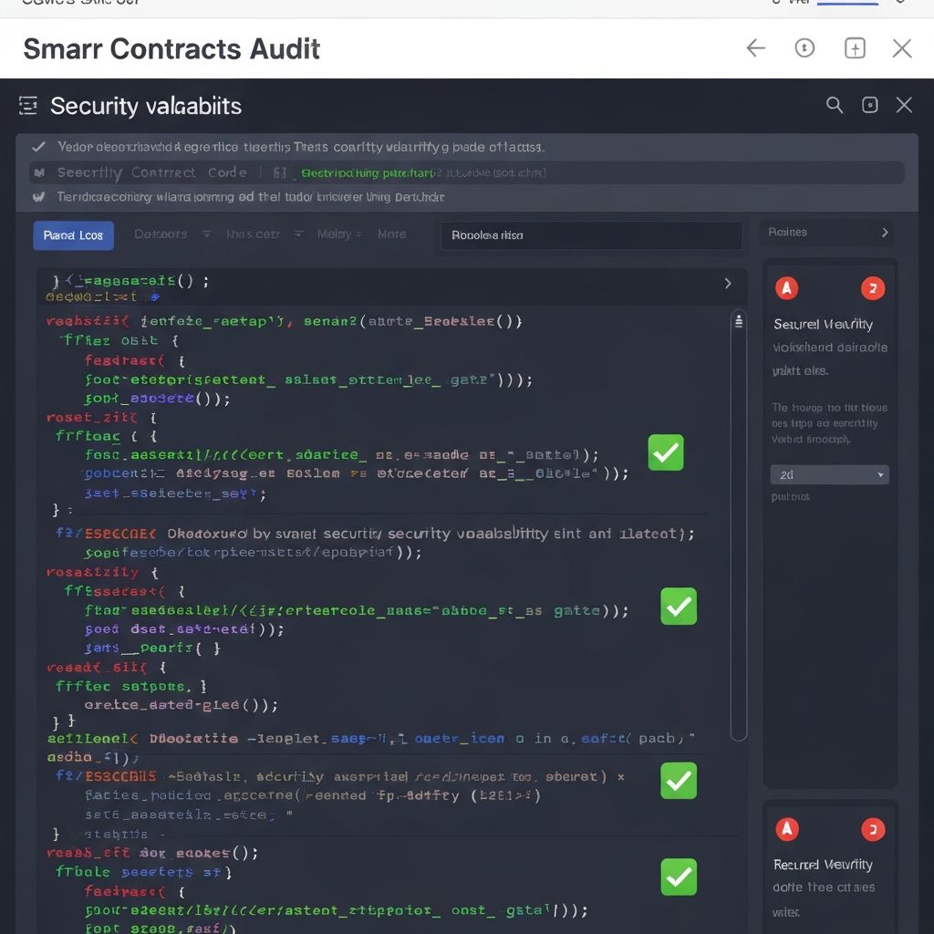This screenshot has height=934, width=934.
Task: Select the blue Panel Logs tab
Action: (x=74, y=235)
